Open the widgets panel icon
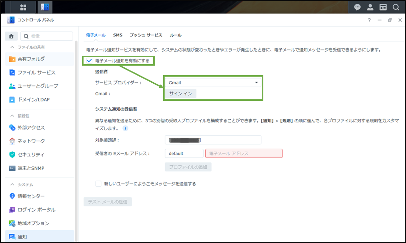The width and height of the screenshot is (406, 243). click(383, 7)
